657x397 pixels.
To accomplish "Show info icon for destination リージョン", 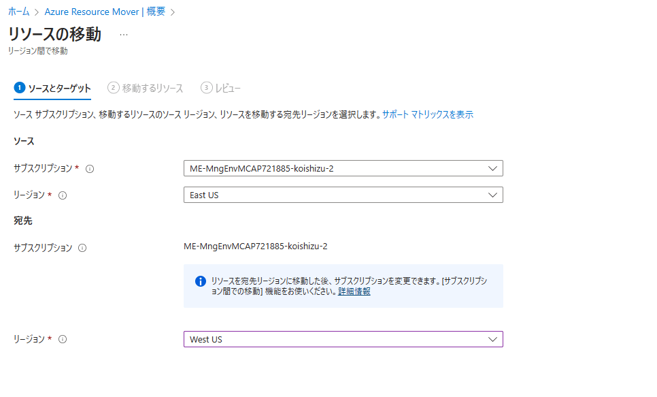I will pyautogui.click(x=63, y=339).
